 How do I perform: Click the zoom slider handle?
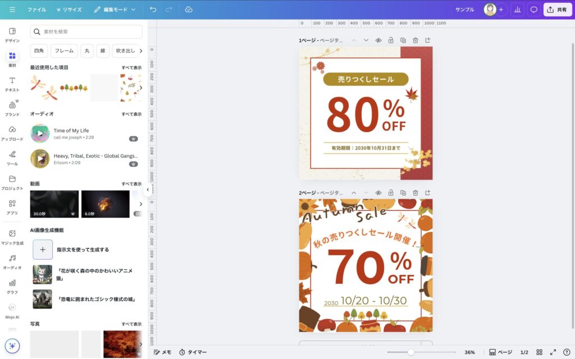click(411, 352)
